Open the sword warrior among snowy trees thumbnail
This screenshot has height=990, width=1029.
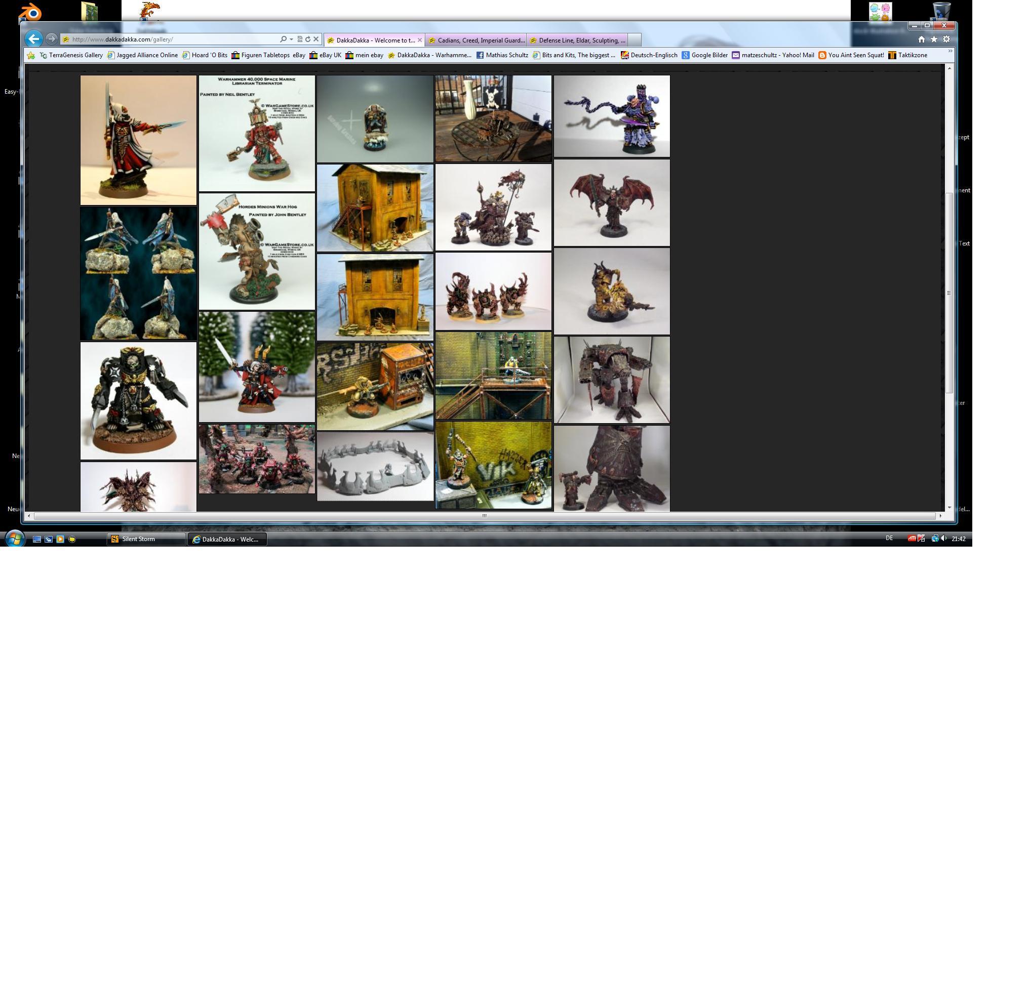tap(257, 367)
